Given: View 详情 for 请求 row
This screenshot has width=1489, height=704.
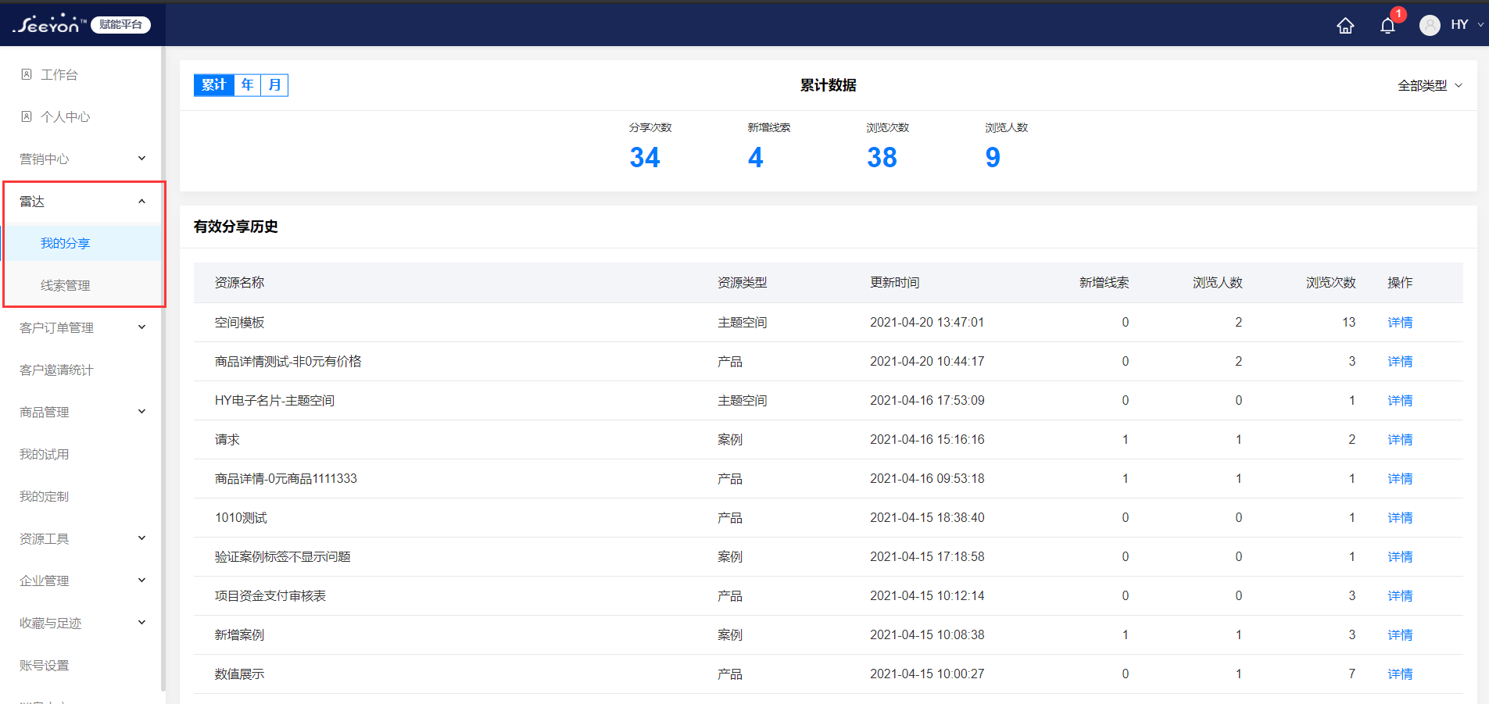Looking at the screenshot, I should click(1400, 439).
